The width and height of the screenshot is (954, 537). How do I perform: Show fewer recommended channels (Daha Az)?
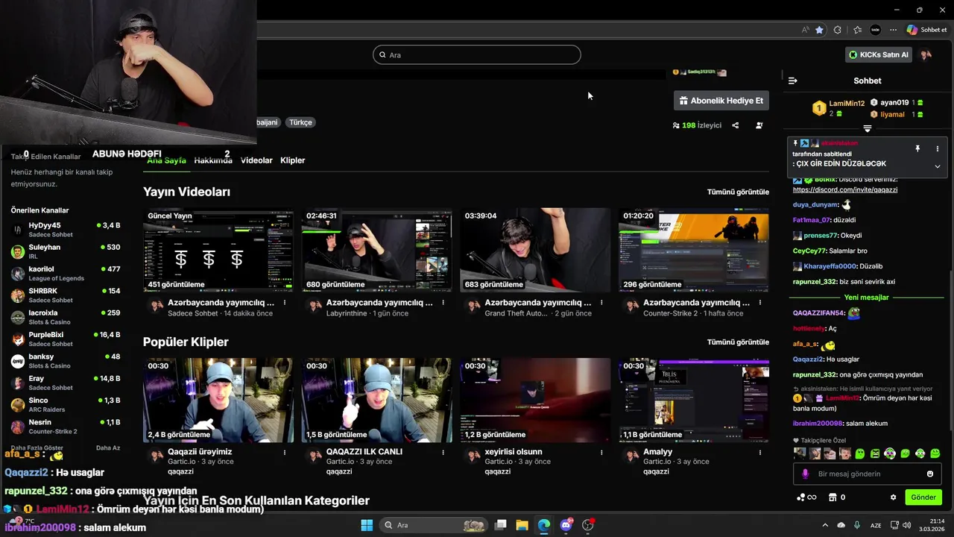(x=108, y=447)
